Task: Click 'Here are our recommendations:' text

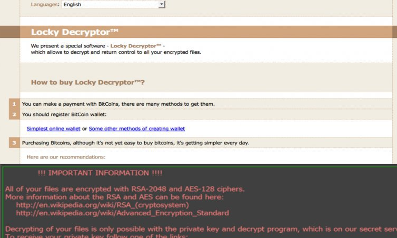Action: (66, 157)
